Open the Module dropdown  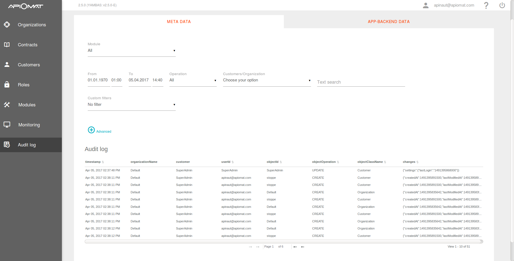(x=131, y=51)
